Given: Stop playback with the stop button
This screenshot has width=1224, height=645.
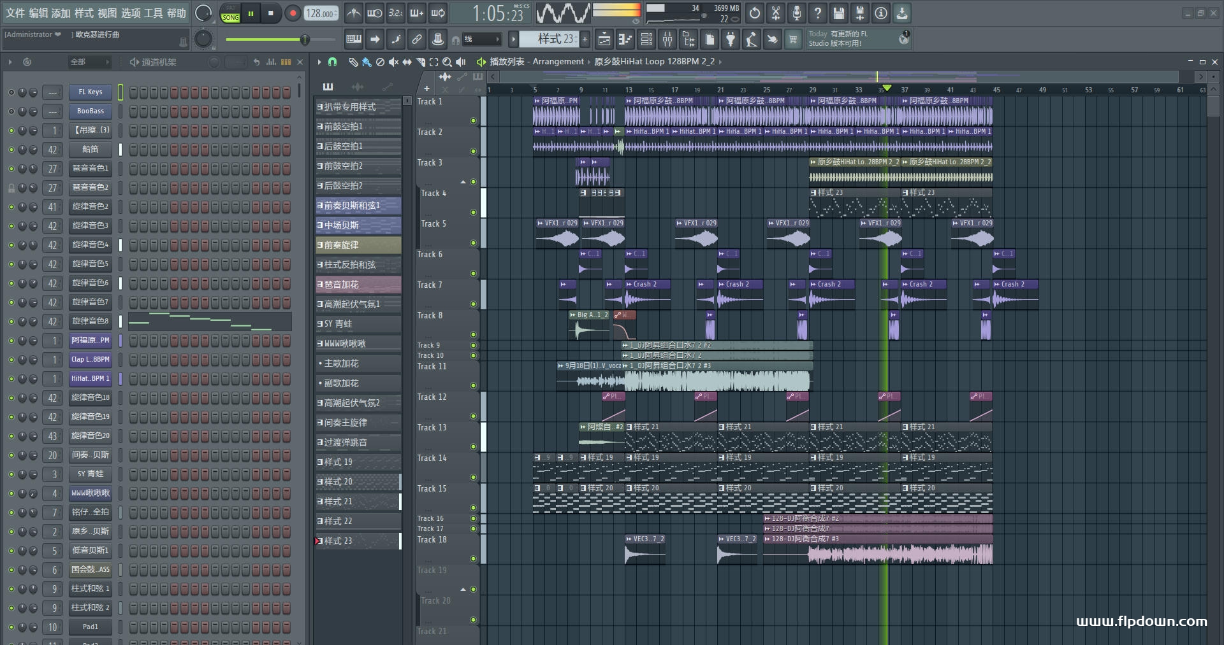Looking at the screenshot, I should tap(271, 13).
